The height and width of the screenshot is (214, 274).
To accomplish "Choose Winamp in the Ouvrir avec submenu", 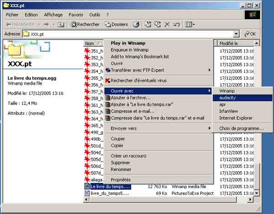I will (x=242, y=91).
